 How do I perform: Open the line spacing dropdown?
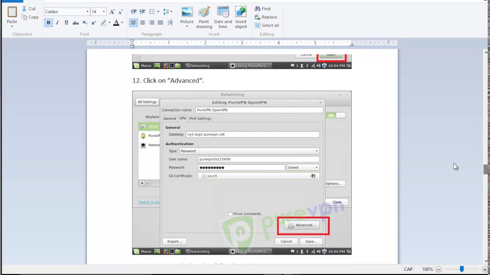tap(167, 11)
